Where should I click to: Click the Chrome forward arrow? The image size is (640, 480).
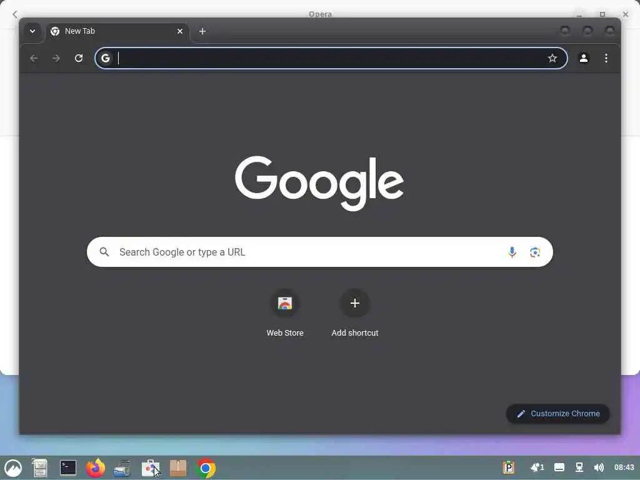pyautogui.click(x=56, y=58)
